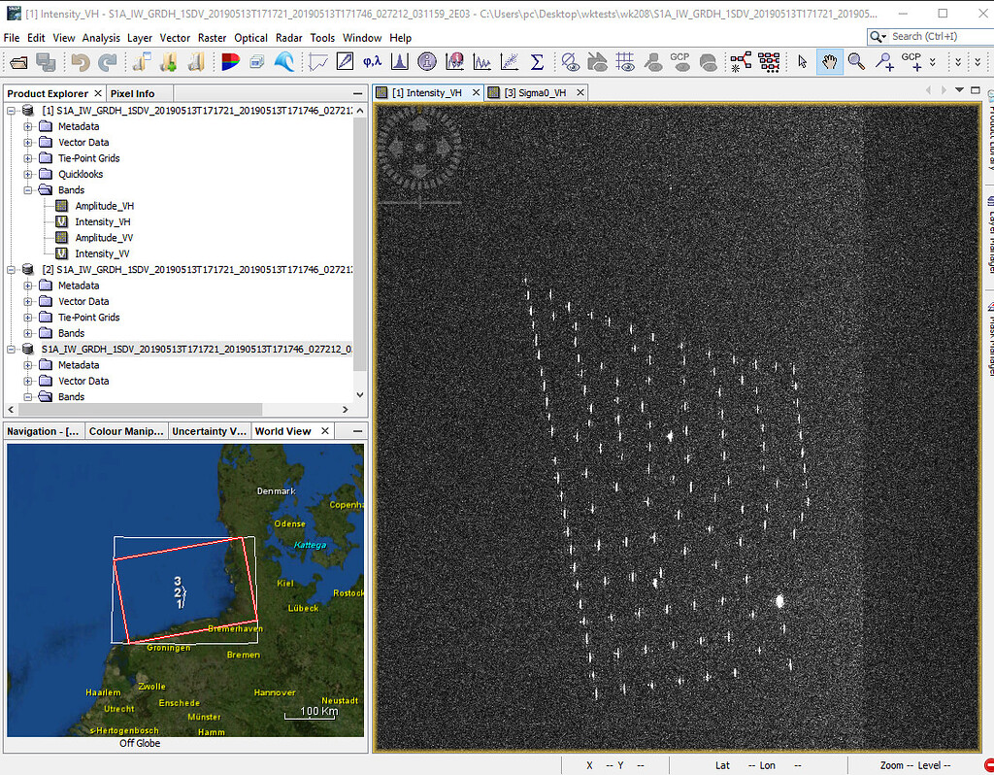Open the Radar menu
This screenshot has height=775, width=994.
coord(288,38)
